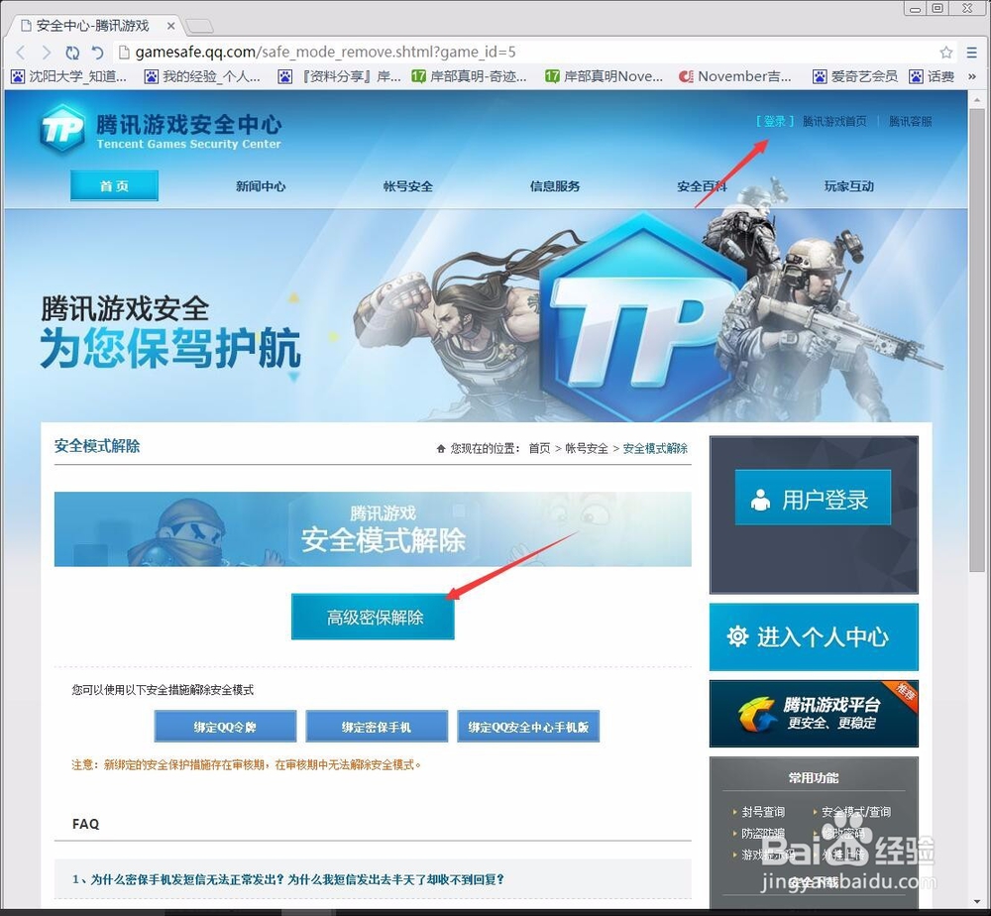The height and width of the screenshot is (916, 991).
Task: Click the browser back arrow
Action: (20, 53)
